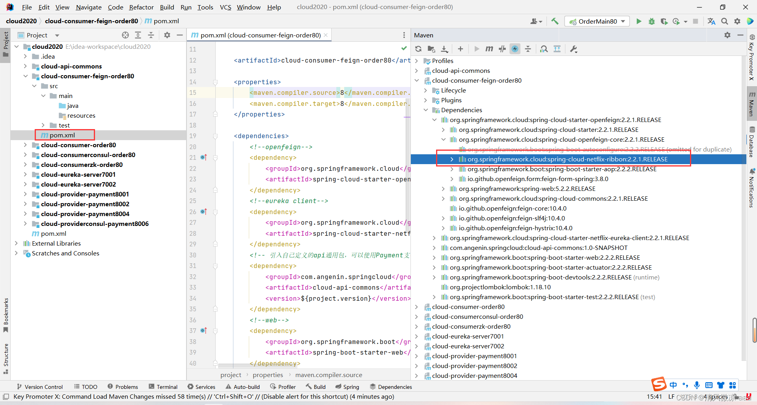The height and width of the screenshot is (405, 757).
Task: Open Problems tool window
Action: coord(123,387)
